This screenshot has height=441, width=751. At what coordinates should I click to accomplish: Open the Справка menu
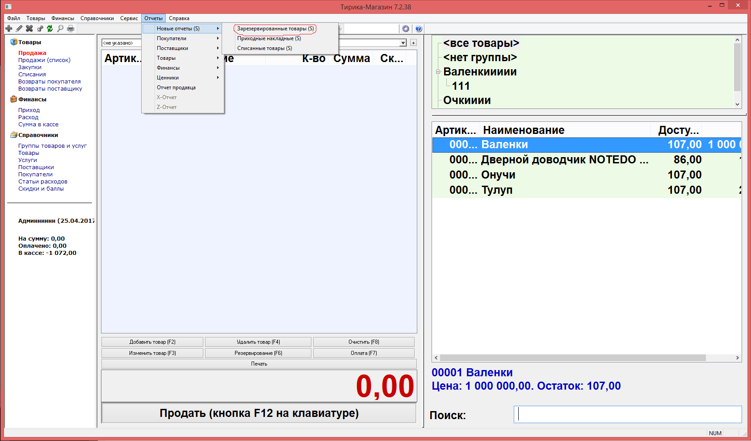(179, 18)
